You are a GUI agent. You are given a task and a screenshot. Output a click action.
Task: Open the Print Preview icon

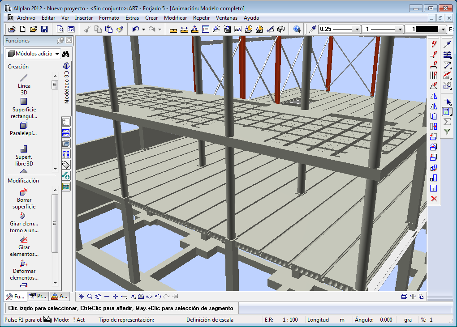(x=60, y=29)
